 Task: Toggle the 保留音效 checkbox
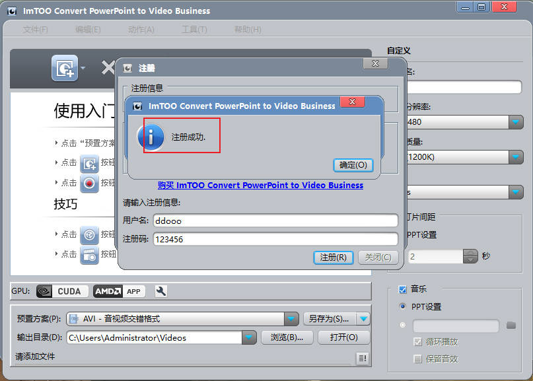(x=418, y=359)
